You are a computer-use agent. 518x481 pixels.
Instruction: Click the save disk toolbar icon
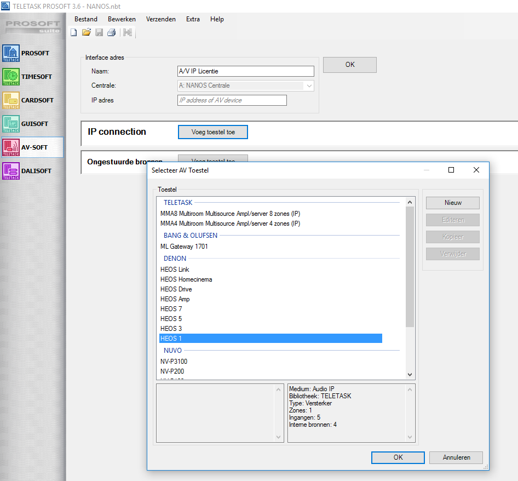coord(99,32)
